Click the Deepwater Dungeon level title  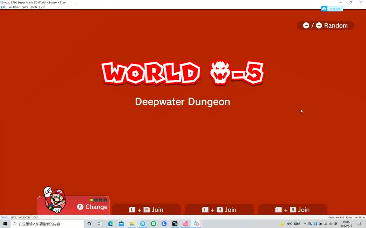point(183,102)
